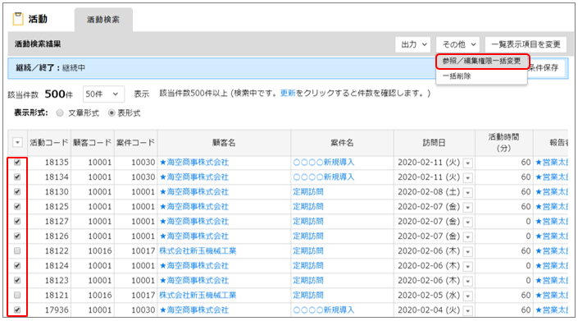Uncheck the row 18135 checkbox
This screenshot has height=321, width=578.
(x=17, y=163)
